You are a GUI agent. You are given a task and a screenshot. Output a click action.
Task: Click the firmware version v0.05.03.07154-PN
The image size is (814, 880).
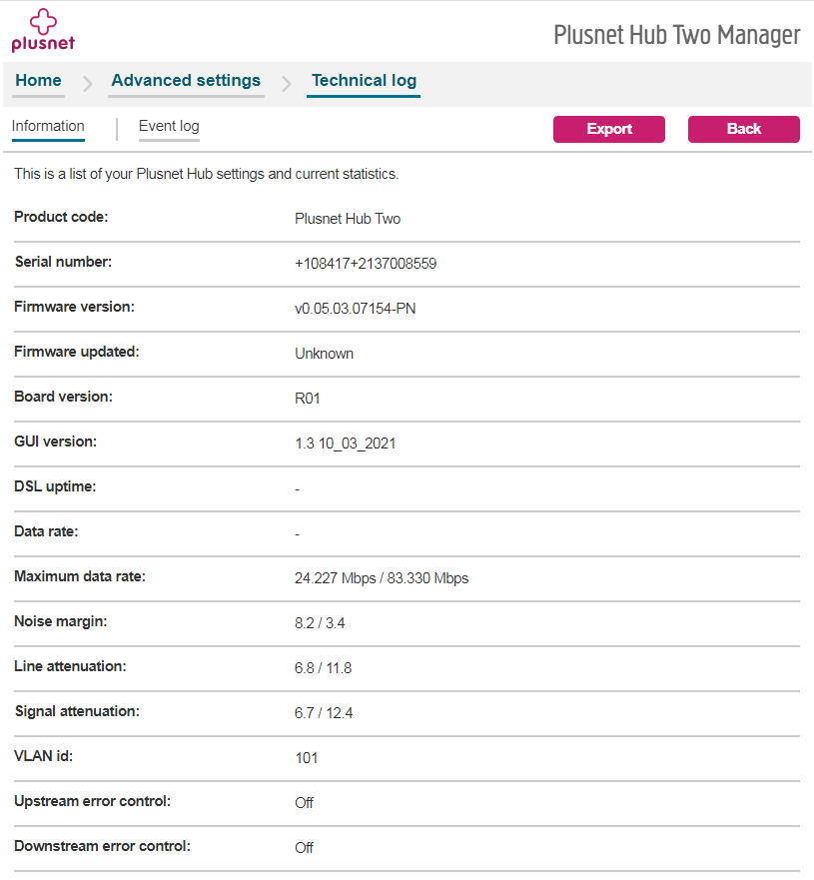[x=357, y=308]
